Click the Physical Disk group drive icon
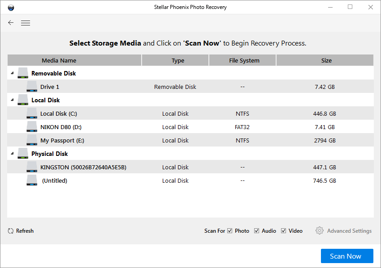 (x=23, y=154)
